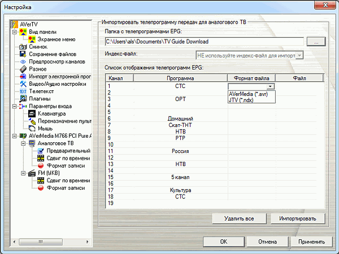Click Сдвиг по времени icon under FM
Viewport: 339px width, 254px height.
(x=41, y=181)
